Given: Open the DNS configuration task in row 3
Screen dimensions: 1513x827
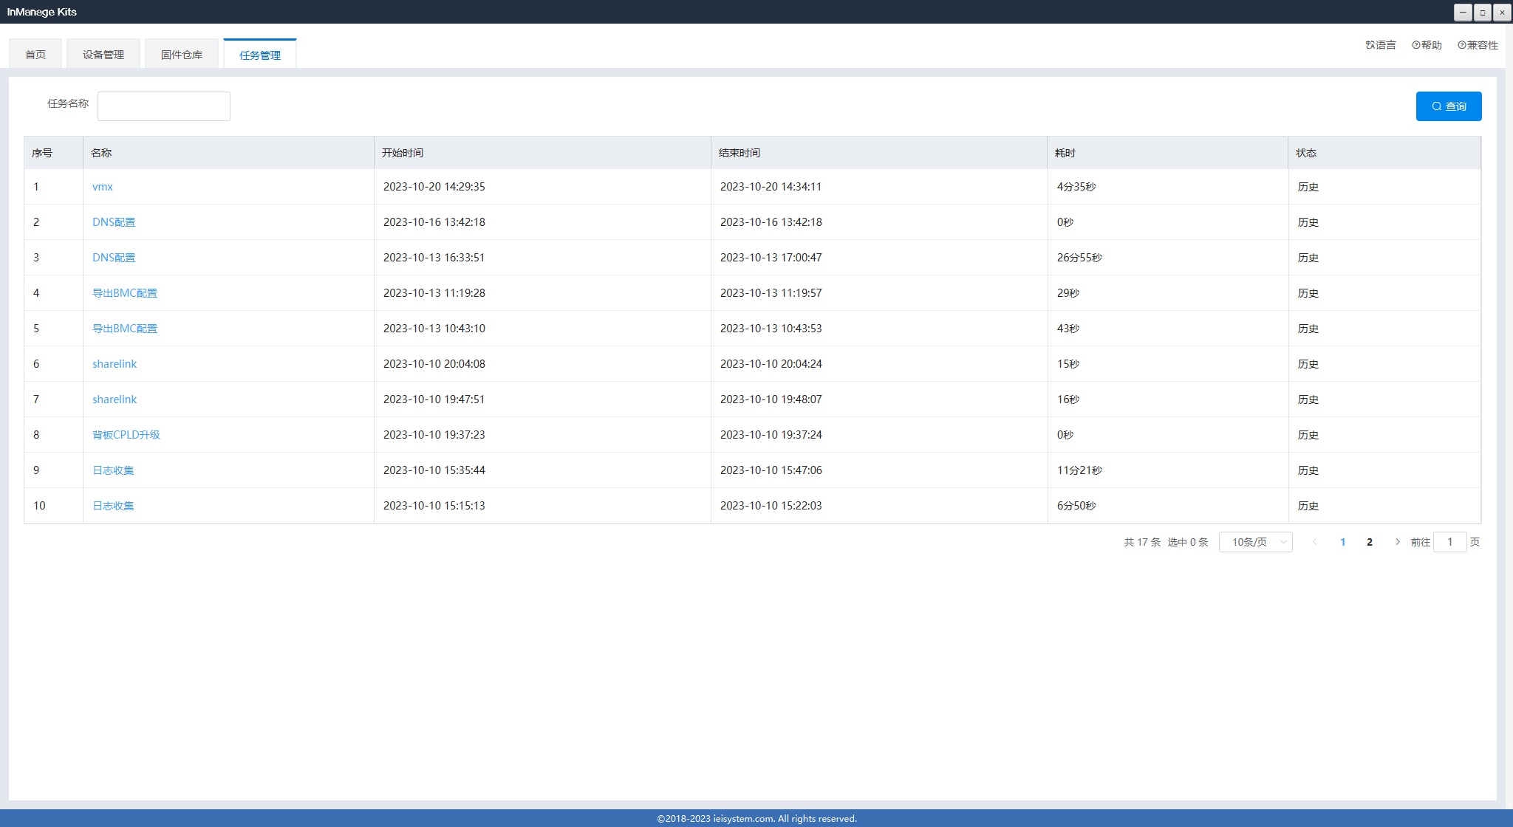Looking at the screenshot, I should (114, 258).
